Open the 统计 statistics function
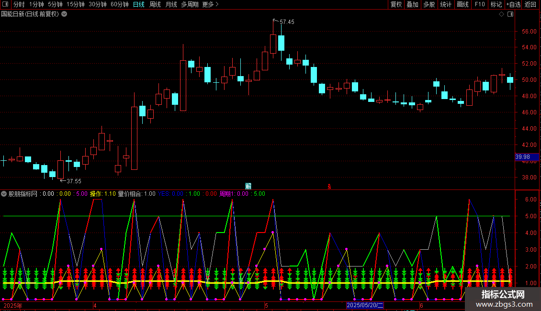 tap(446, 5)
